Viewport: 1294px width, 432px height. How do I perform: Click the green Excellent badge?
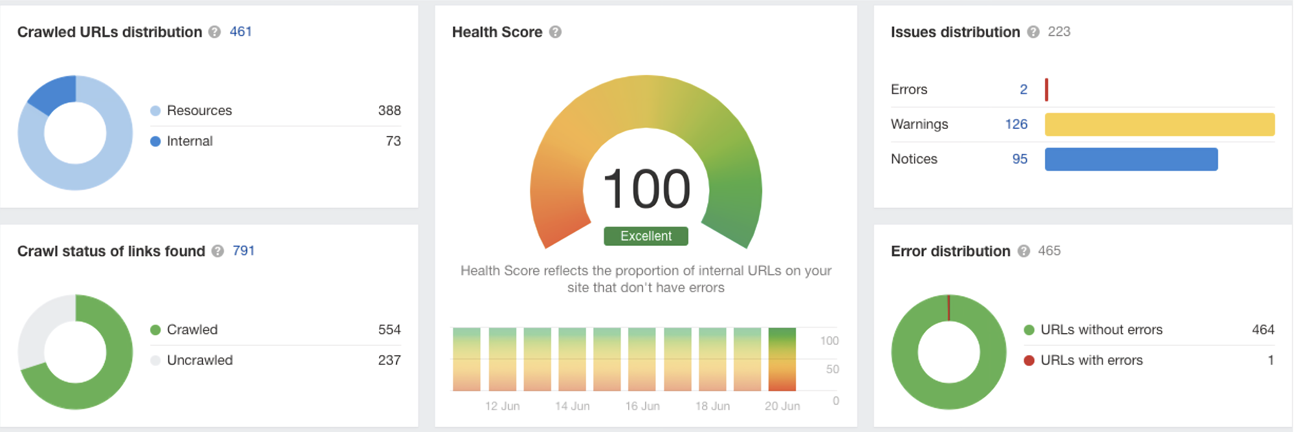646,236
